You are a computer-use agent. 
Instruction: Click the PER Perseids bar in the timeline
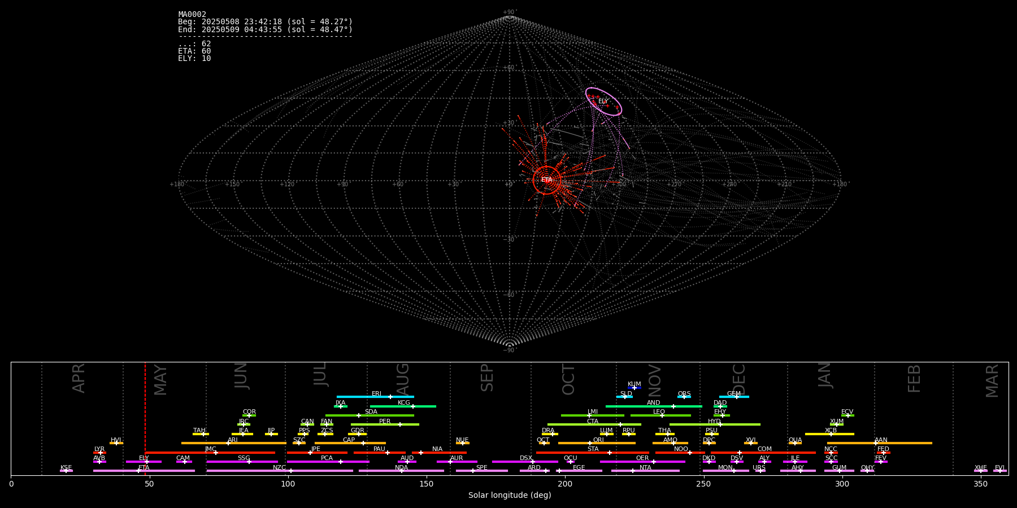click(x=385, y=424)
